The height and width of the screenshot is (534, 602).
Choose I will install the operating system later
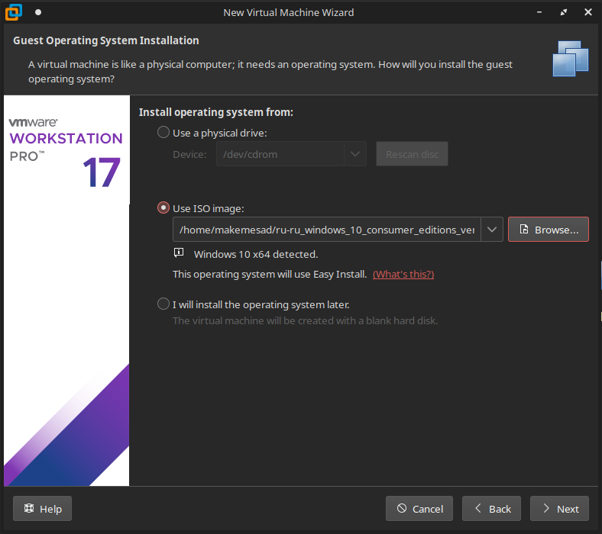(x=163, y=304)
